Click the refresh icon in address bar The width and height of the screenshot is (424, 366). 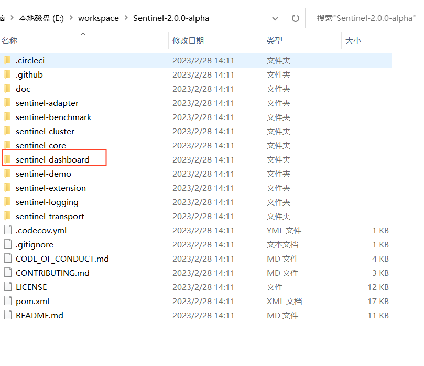(x=295, y=18)
